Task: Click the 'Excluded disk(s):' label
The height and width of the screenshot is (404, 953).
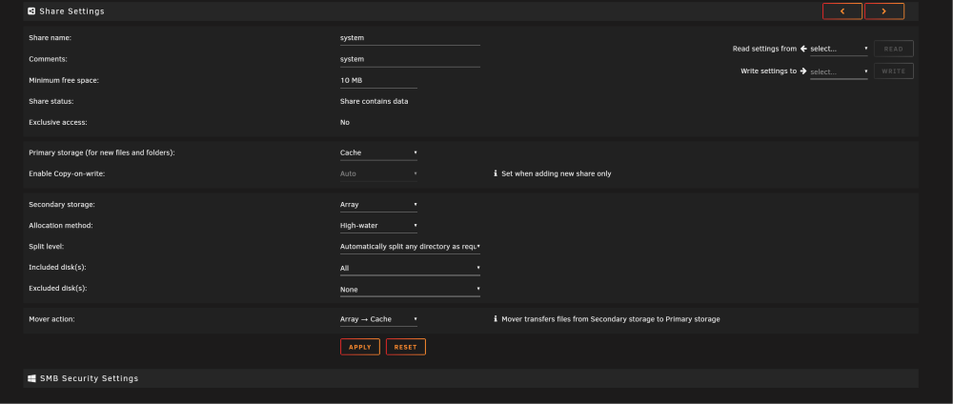Action: (58, 289)
